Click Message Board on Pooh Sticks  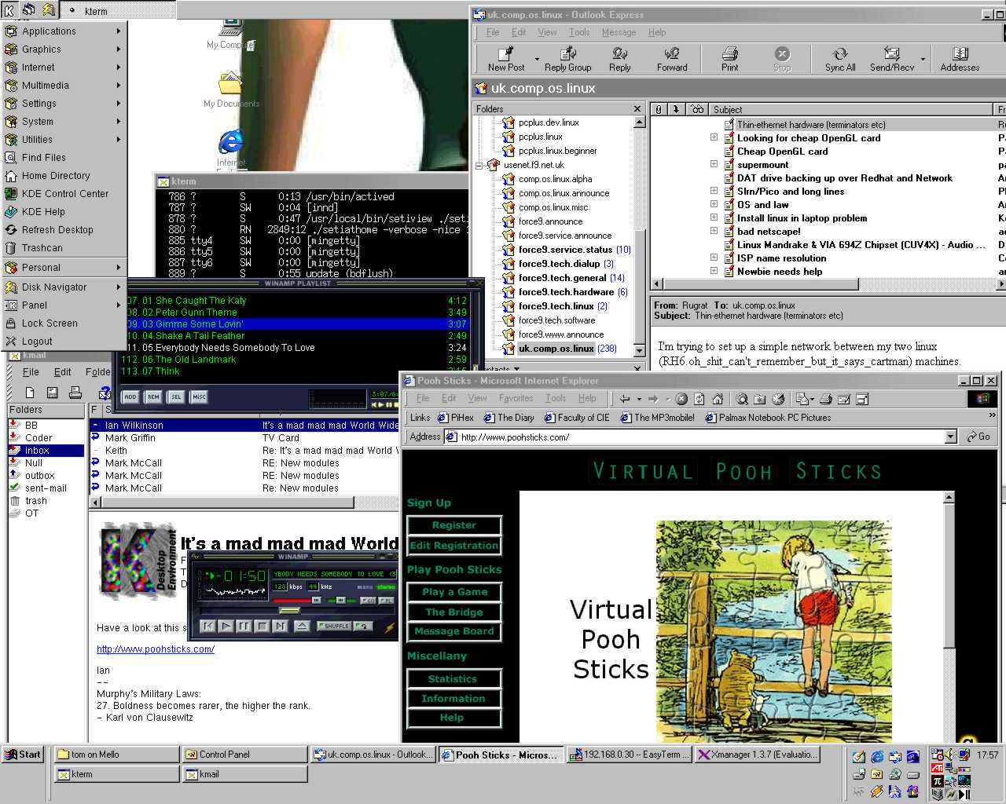tap(454, 630)
